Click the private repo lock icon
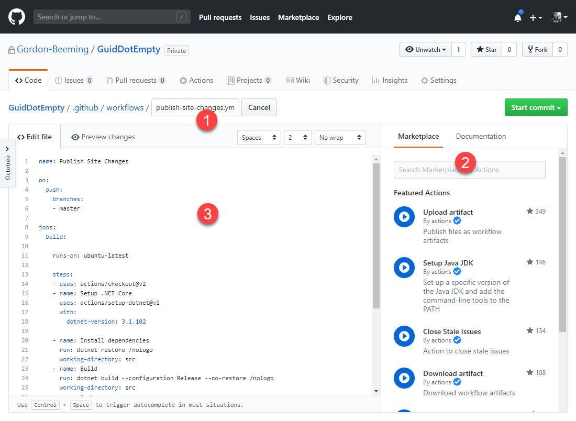 [12, 50]
